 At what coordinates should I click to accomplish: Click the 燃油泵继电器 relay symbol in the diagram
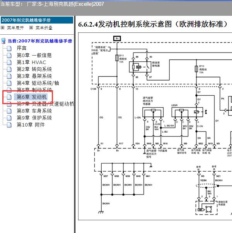point(140,67)
